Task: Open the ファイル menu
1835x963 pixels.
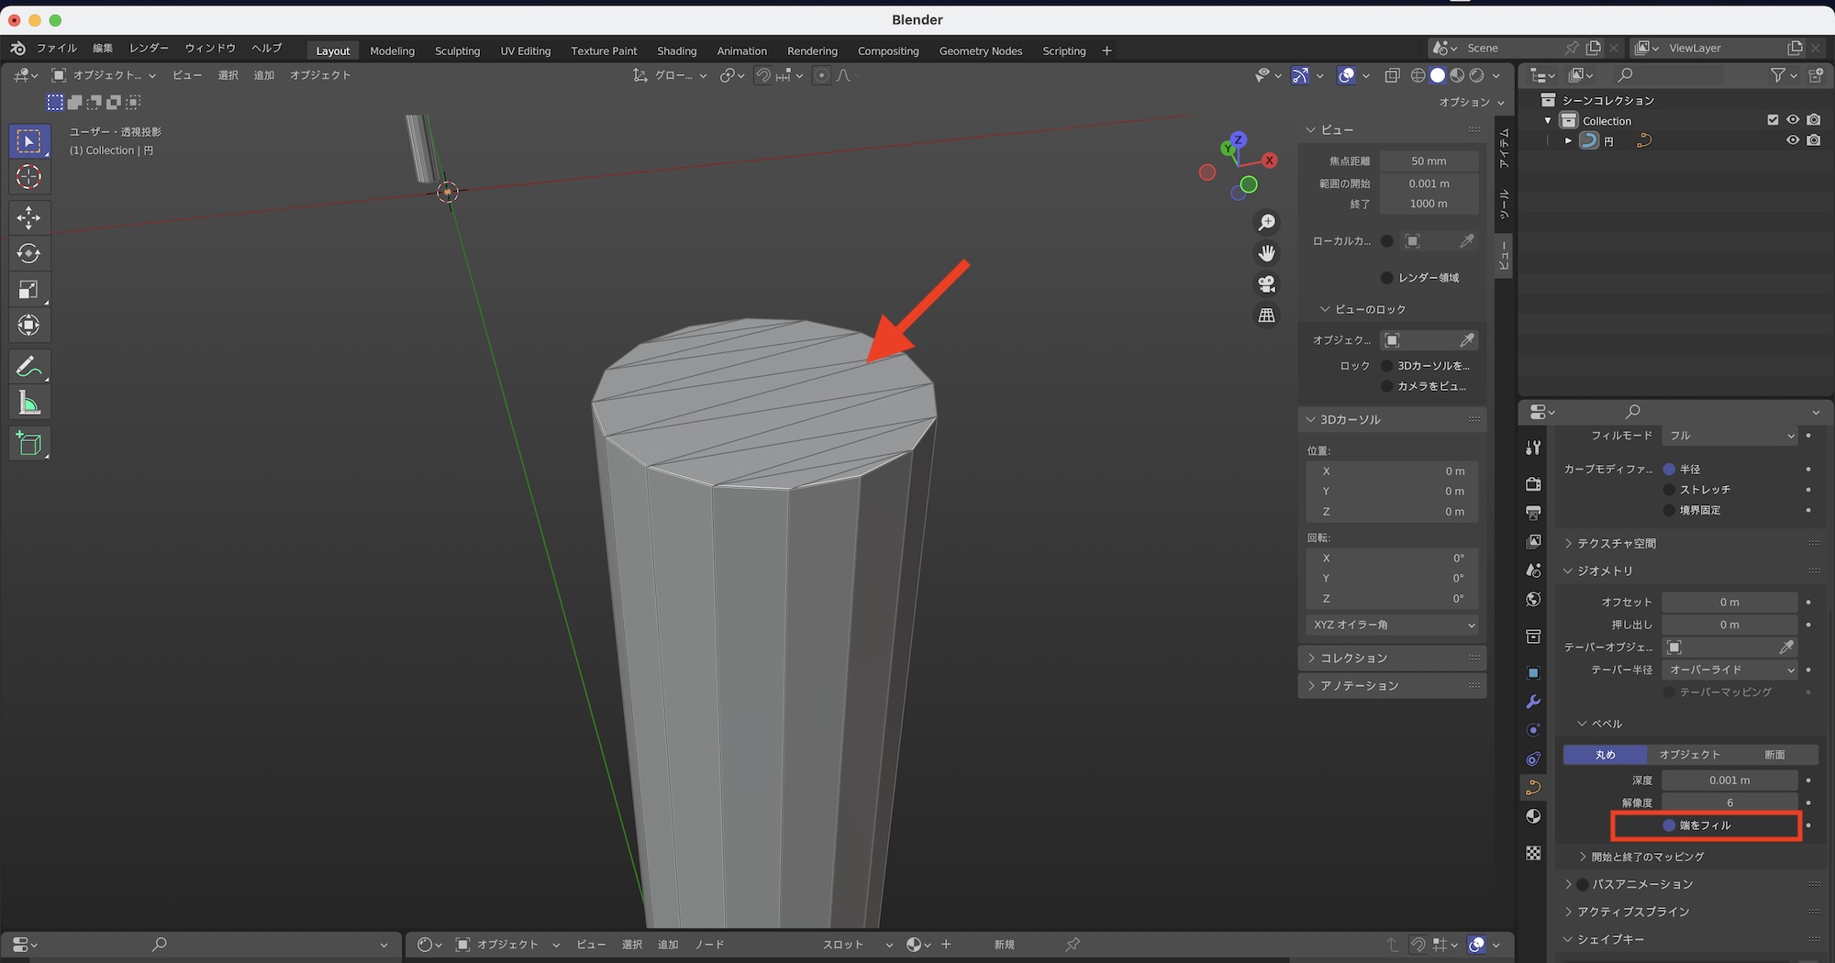Action: [x=56, y=48]
